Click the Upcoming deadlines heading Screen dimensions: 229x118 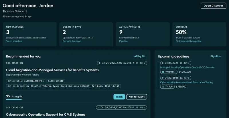(173, 56)
